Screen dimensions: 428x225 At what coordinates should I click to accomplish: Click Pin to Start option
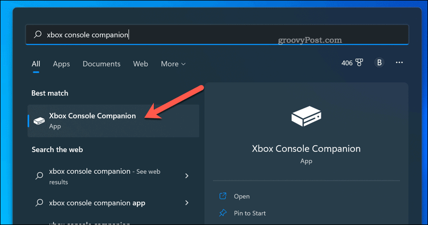(249, 213)
